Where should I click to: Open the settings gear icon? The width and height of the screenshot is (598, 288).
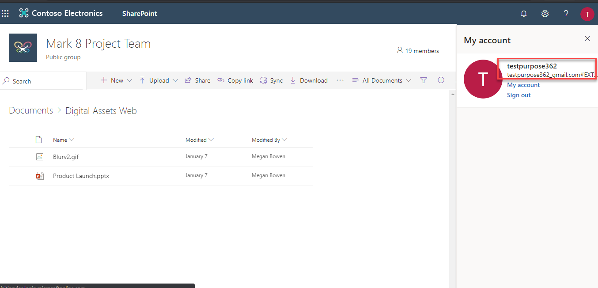pyautogui.click(x=545, y=14)
